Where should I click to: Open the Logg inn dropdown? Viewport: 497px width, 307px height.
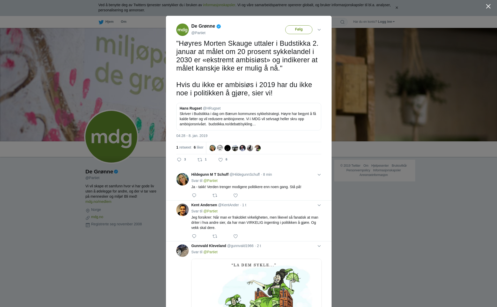[x=386, y=22]
